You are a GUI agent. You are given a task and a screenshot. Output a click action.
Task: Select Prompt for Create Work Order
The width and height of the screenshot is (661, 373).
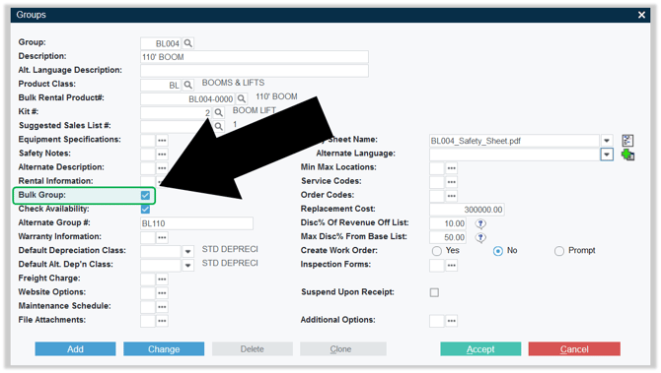[559, 251]
